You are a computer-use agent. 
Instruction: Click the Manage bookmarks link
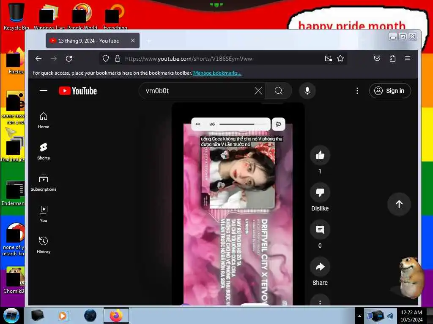217,73
